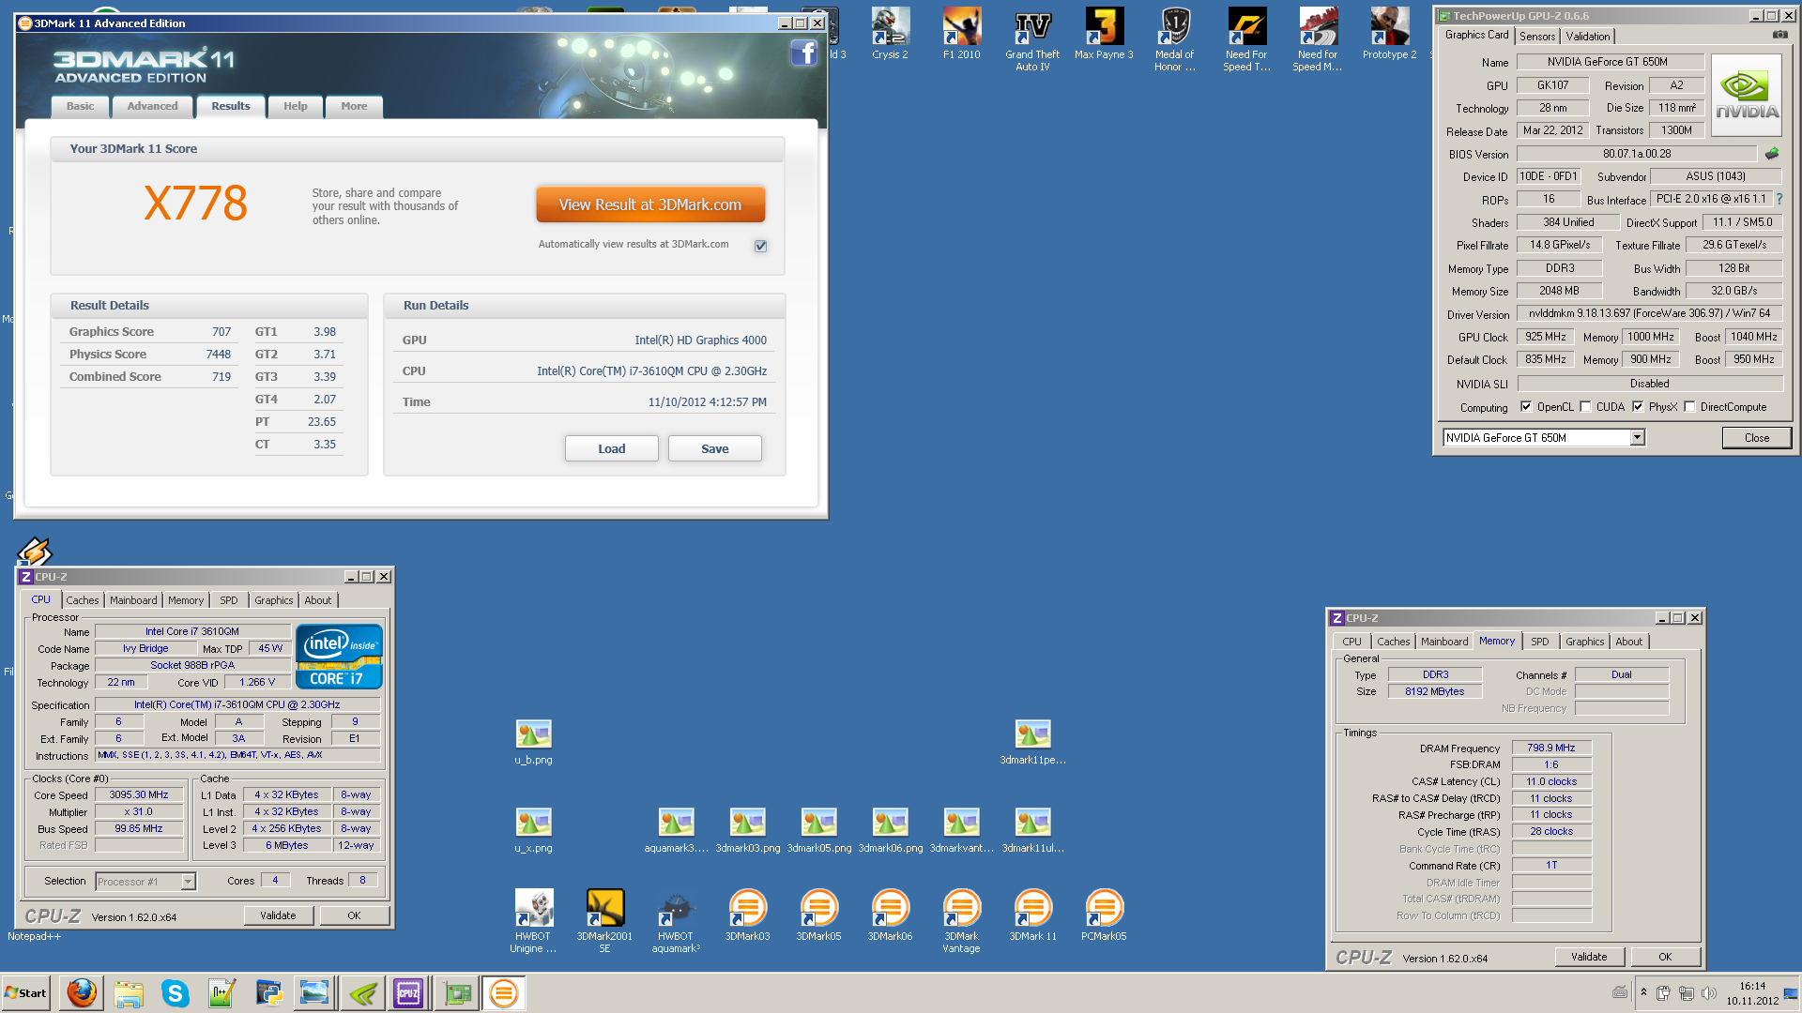The height and width of the screenshot is (1013, 1802).
Task: Click DRAM Frequency value 798.9 MHz
Action: [x=1550, y=748]
